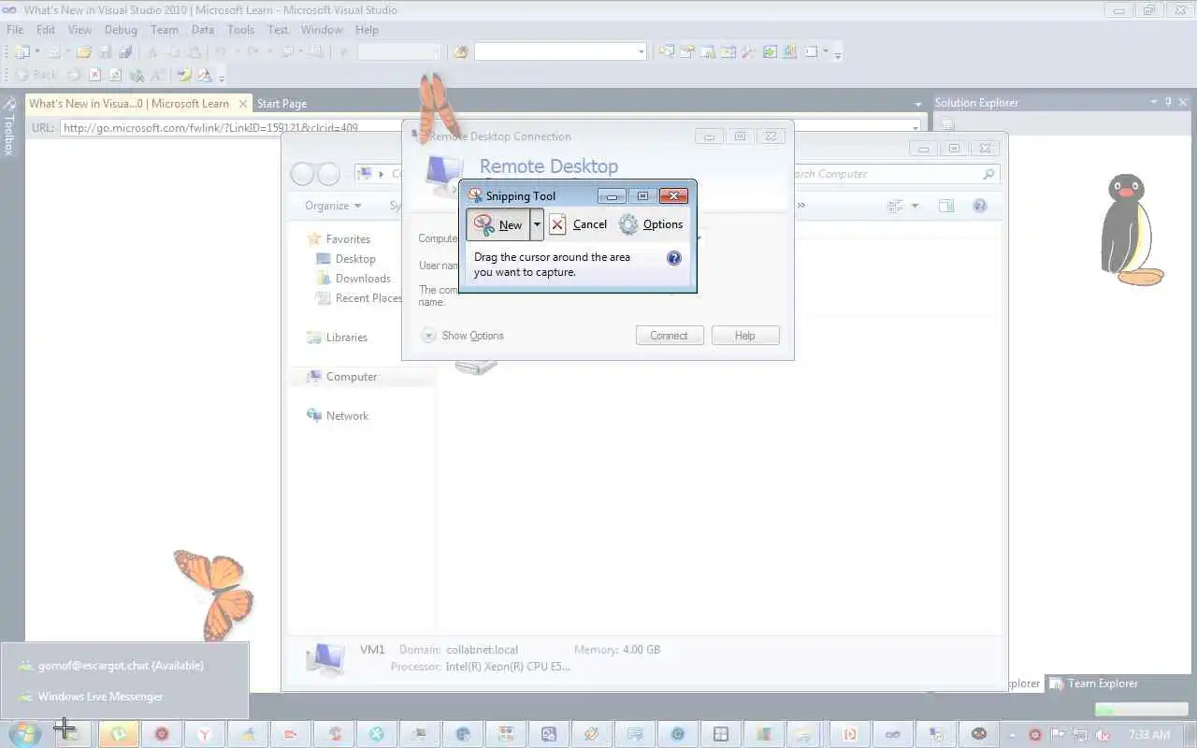Open the Properties Window toolbar icon

[x=687, y=51]
